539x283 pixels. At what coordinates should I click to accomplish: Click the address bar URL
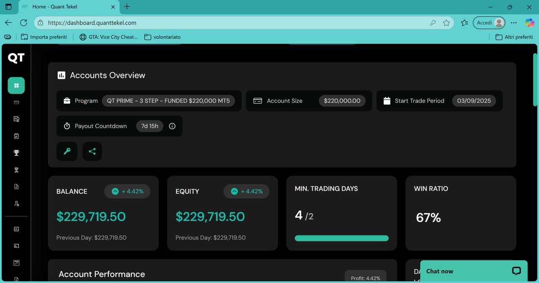pos(92,22)
